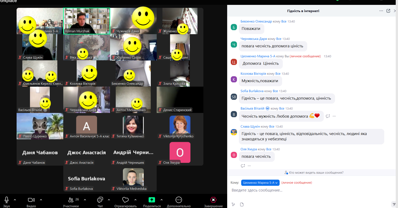This screenshot has height=208, width=398.
Task: Toggle the microphone with the Звук button
Action: 7,200
